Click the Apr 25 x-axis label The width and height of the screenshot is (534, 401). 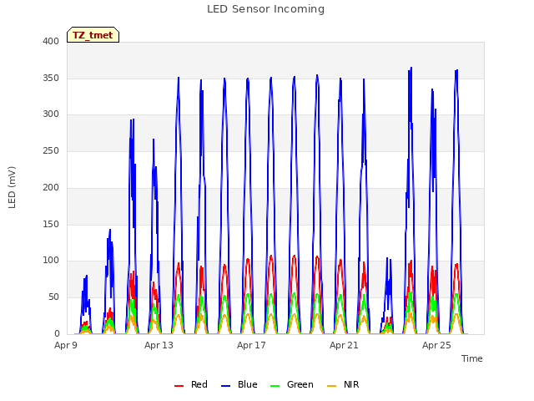click(436, 345)
